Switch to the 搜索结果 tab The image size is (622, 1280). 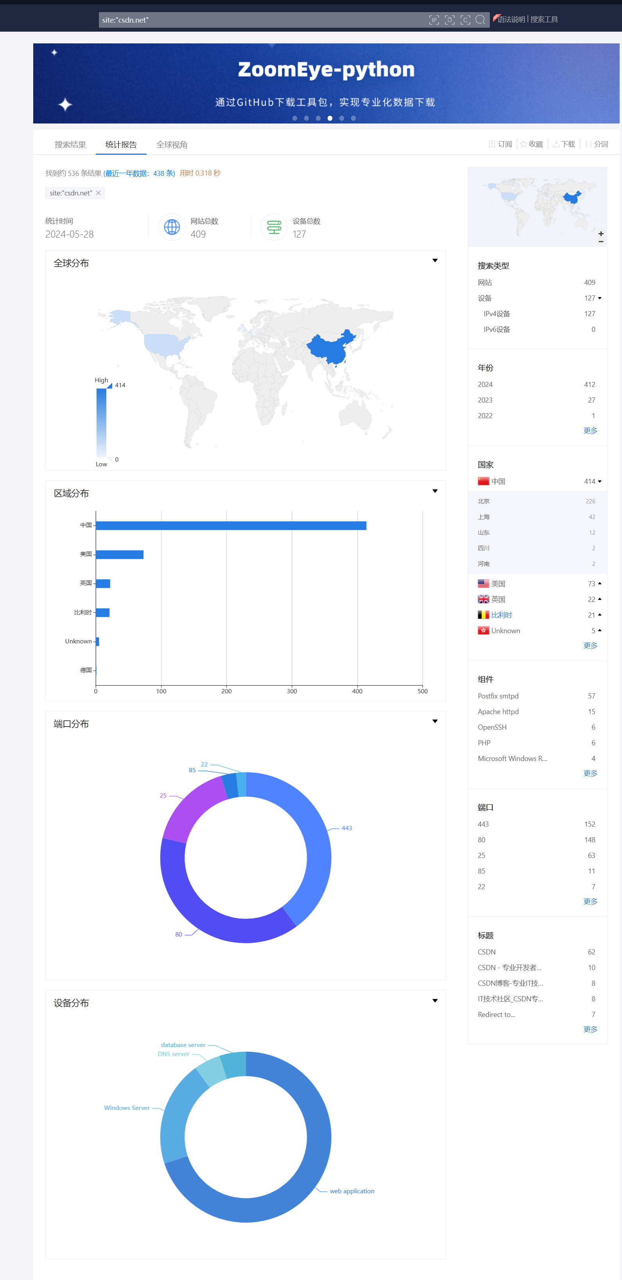70,145
